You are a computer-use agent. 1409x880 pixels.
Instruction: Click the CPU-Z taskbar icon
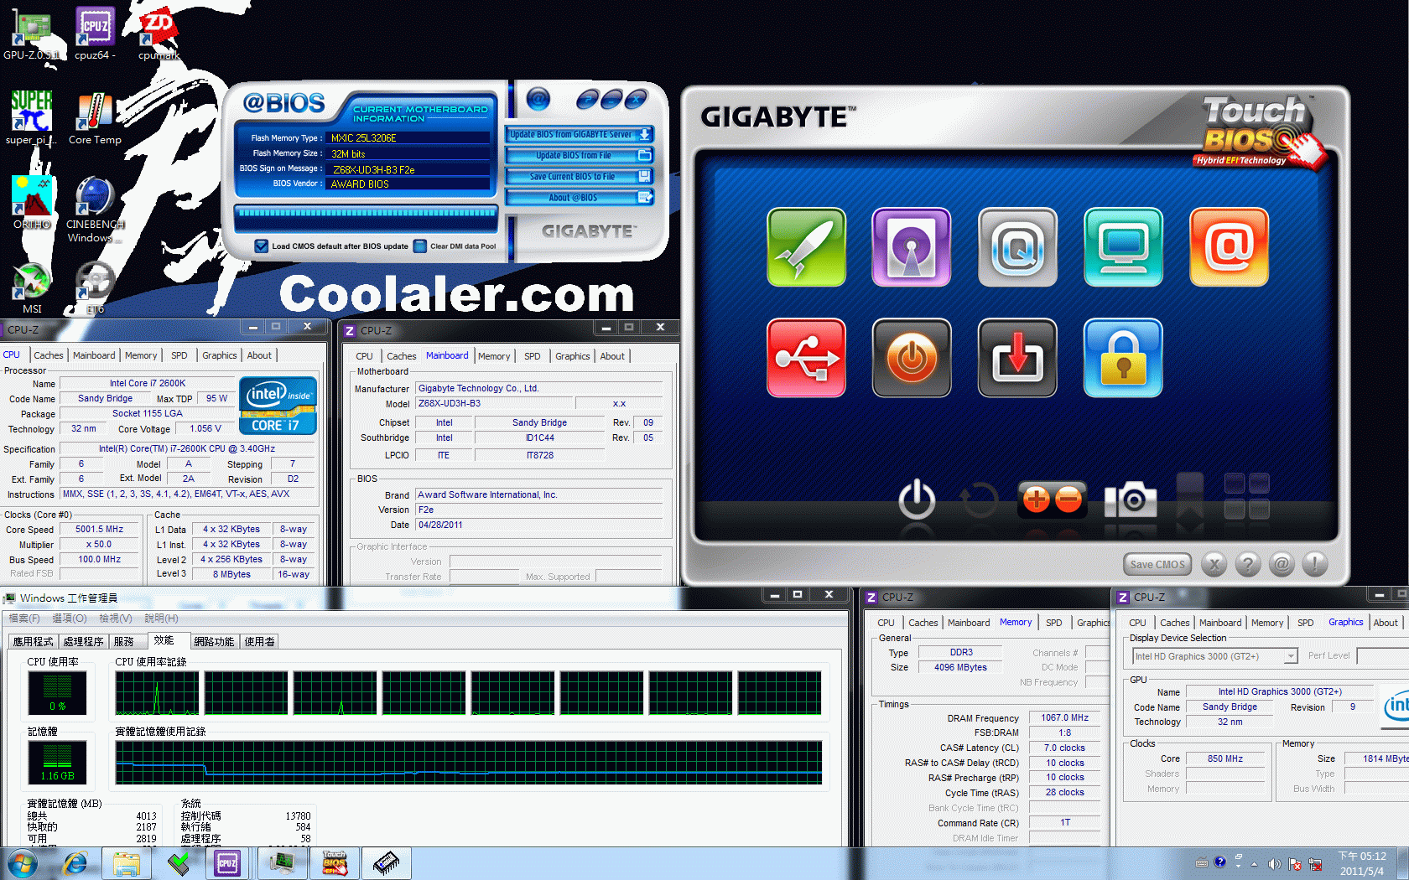click(x=227, y=862)
